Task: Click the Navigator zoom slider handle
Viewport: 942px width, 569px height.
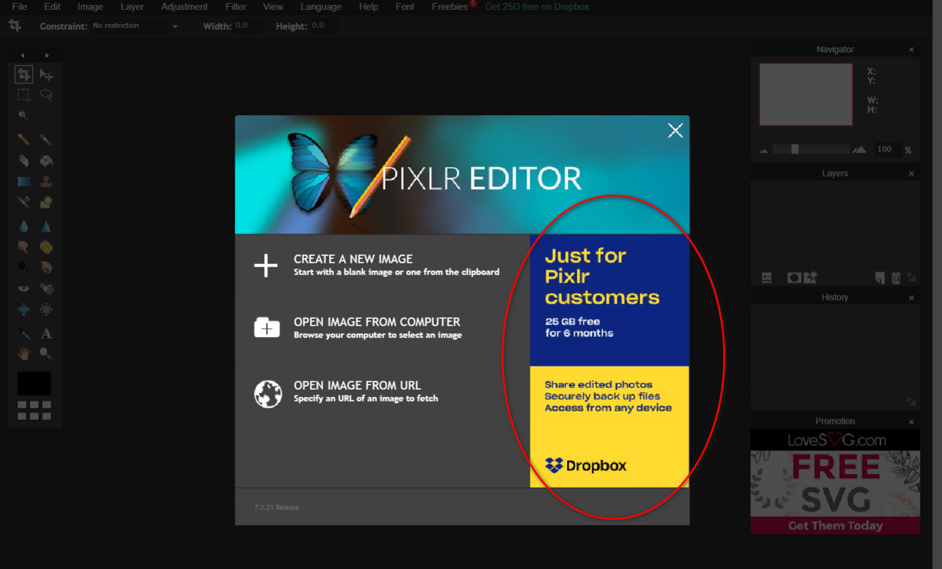Action: (795, 149)
